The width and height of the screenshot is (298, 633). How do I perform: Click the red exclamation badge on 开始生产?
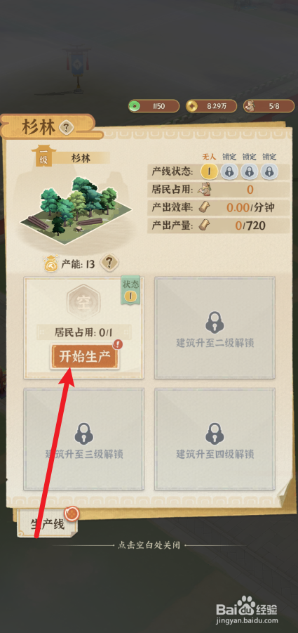[117, 344]
